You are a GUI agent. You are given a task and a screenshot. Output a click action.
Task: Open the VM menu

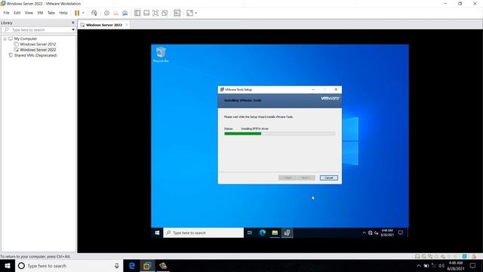tap(40, 13)
